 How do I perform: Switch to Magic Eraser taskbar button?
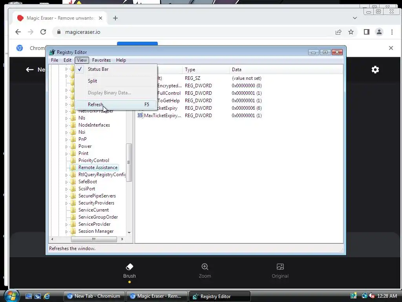click(157, 296)
